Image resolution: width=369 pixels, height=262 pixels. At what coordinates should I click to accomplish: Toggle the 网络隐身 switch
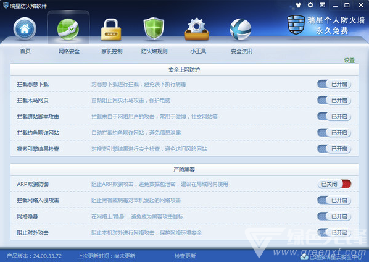(x=334, y=216)
